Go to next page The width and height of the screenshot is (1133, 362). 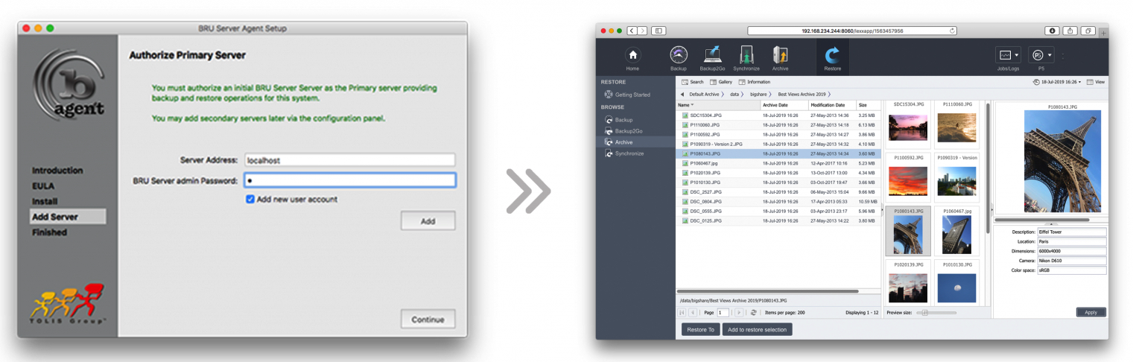tap(739, 313)
